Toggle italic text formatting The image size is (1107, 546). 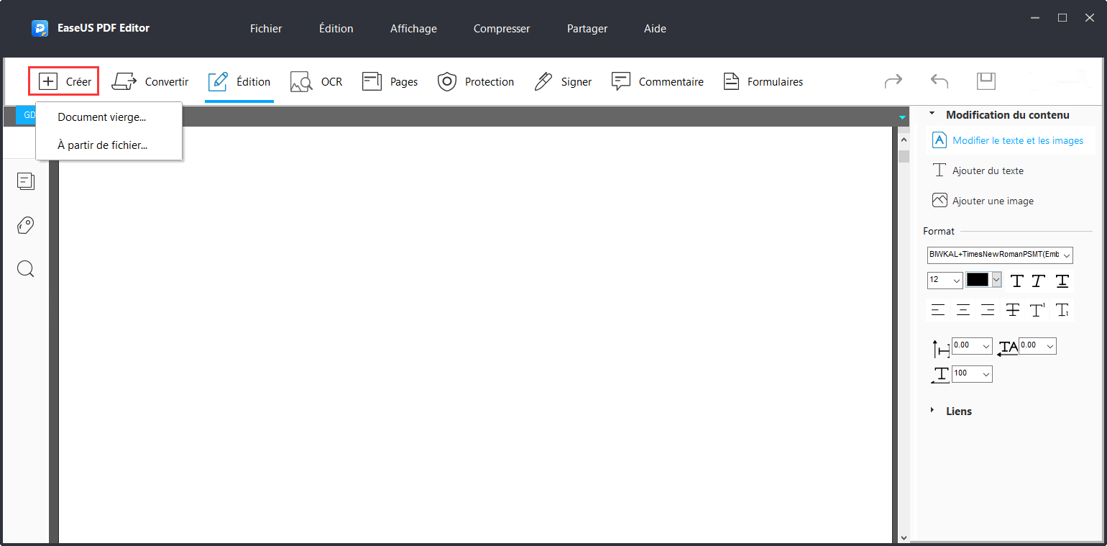pyautogui.click(x=1038, y=281)
